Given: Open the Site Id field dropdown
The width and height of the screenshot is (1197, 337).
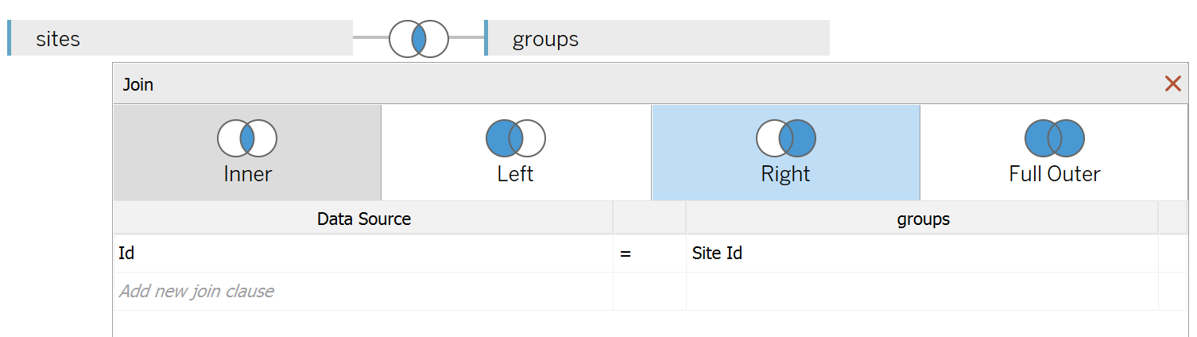Looking at the screenshot, I should pyautogui.click(x=922, y=254).
